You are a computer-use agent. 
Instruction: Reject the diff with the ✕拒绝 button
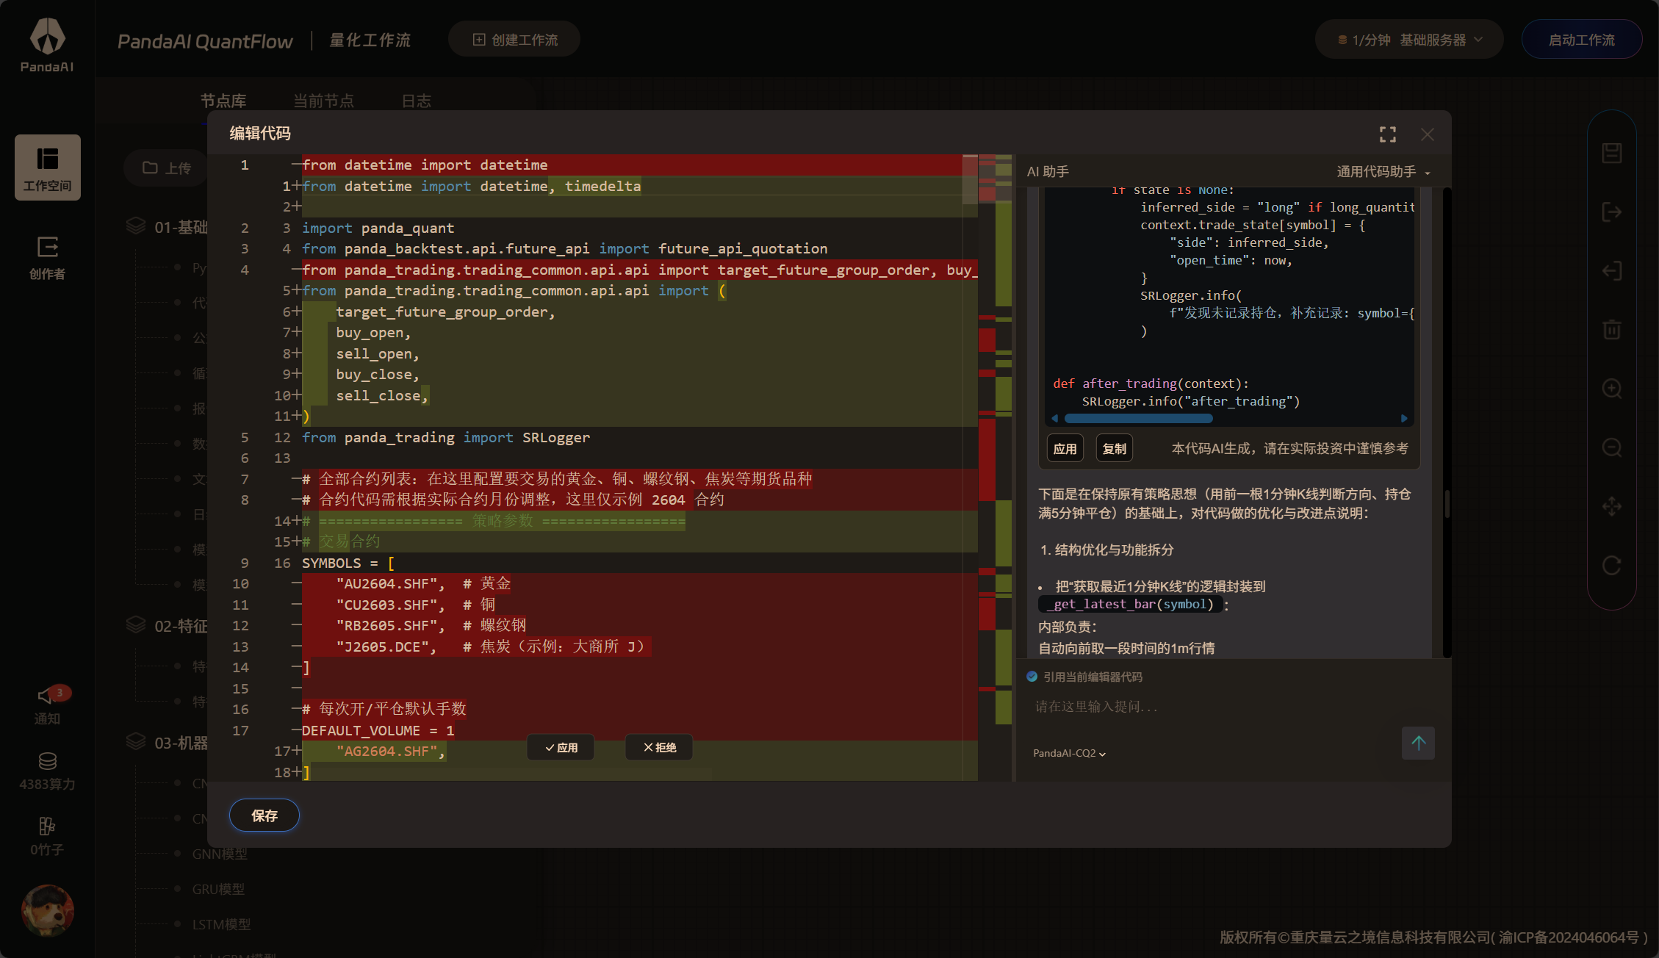pos(659,747)
